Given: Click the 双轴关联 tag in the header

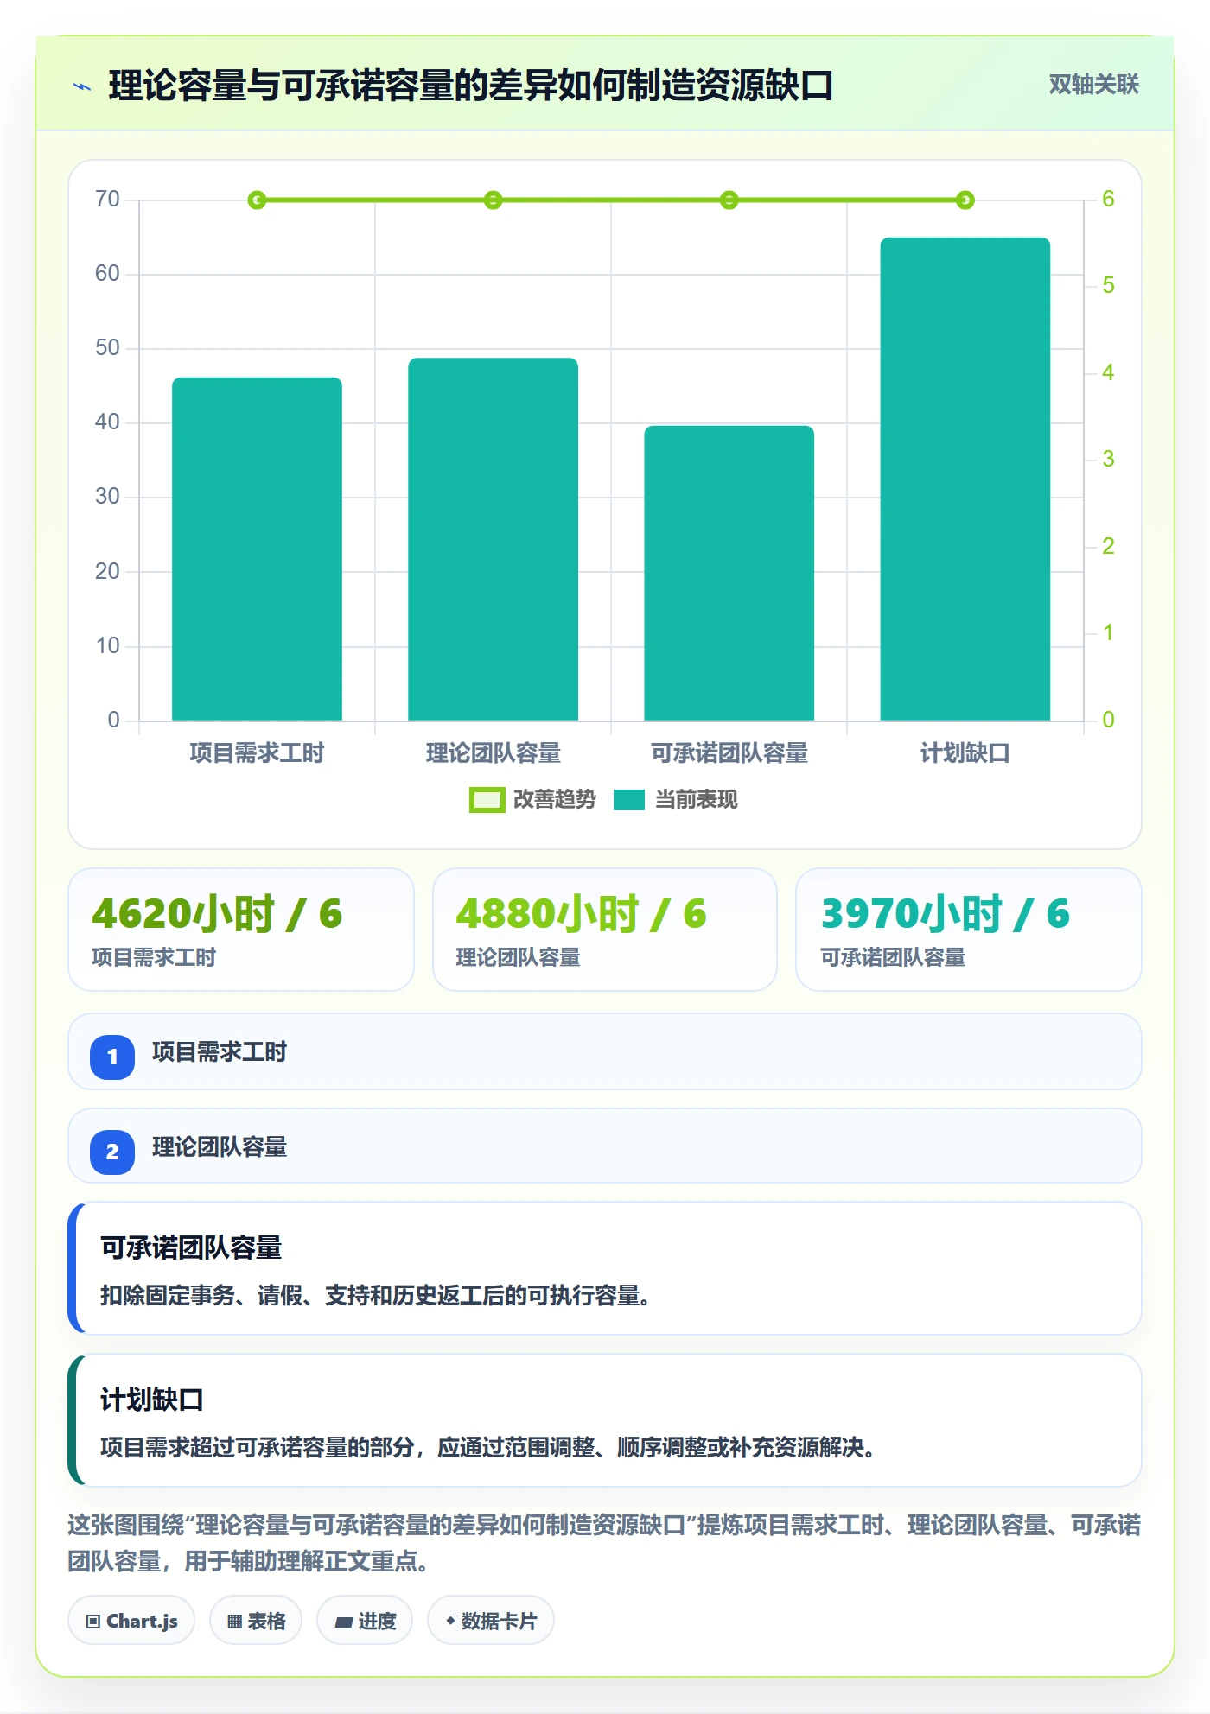Looking at the screenshot, I should pos(1093,85).
